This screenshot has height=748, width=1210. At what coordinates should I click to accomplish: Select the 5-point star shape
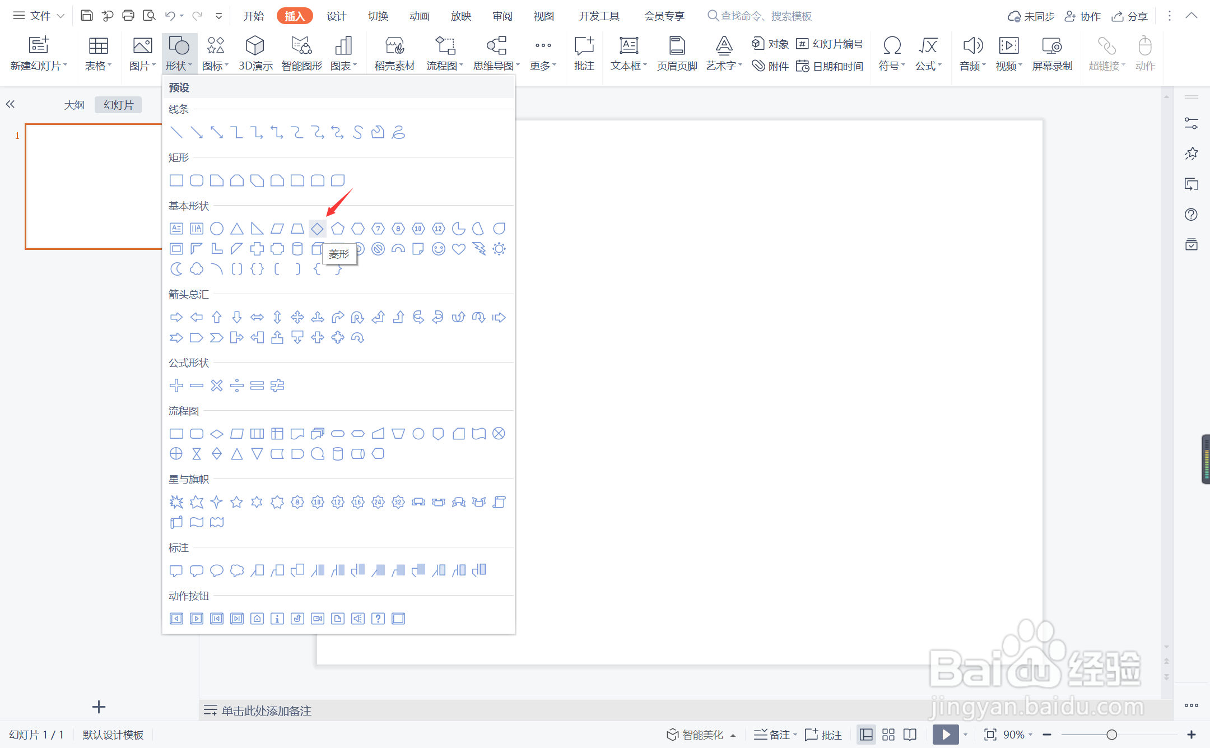(236, 502)
